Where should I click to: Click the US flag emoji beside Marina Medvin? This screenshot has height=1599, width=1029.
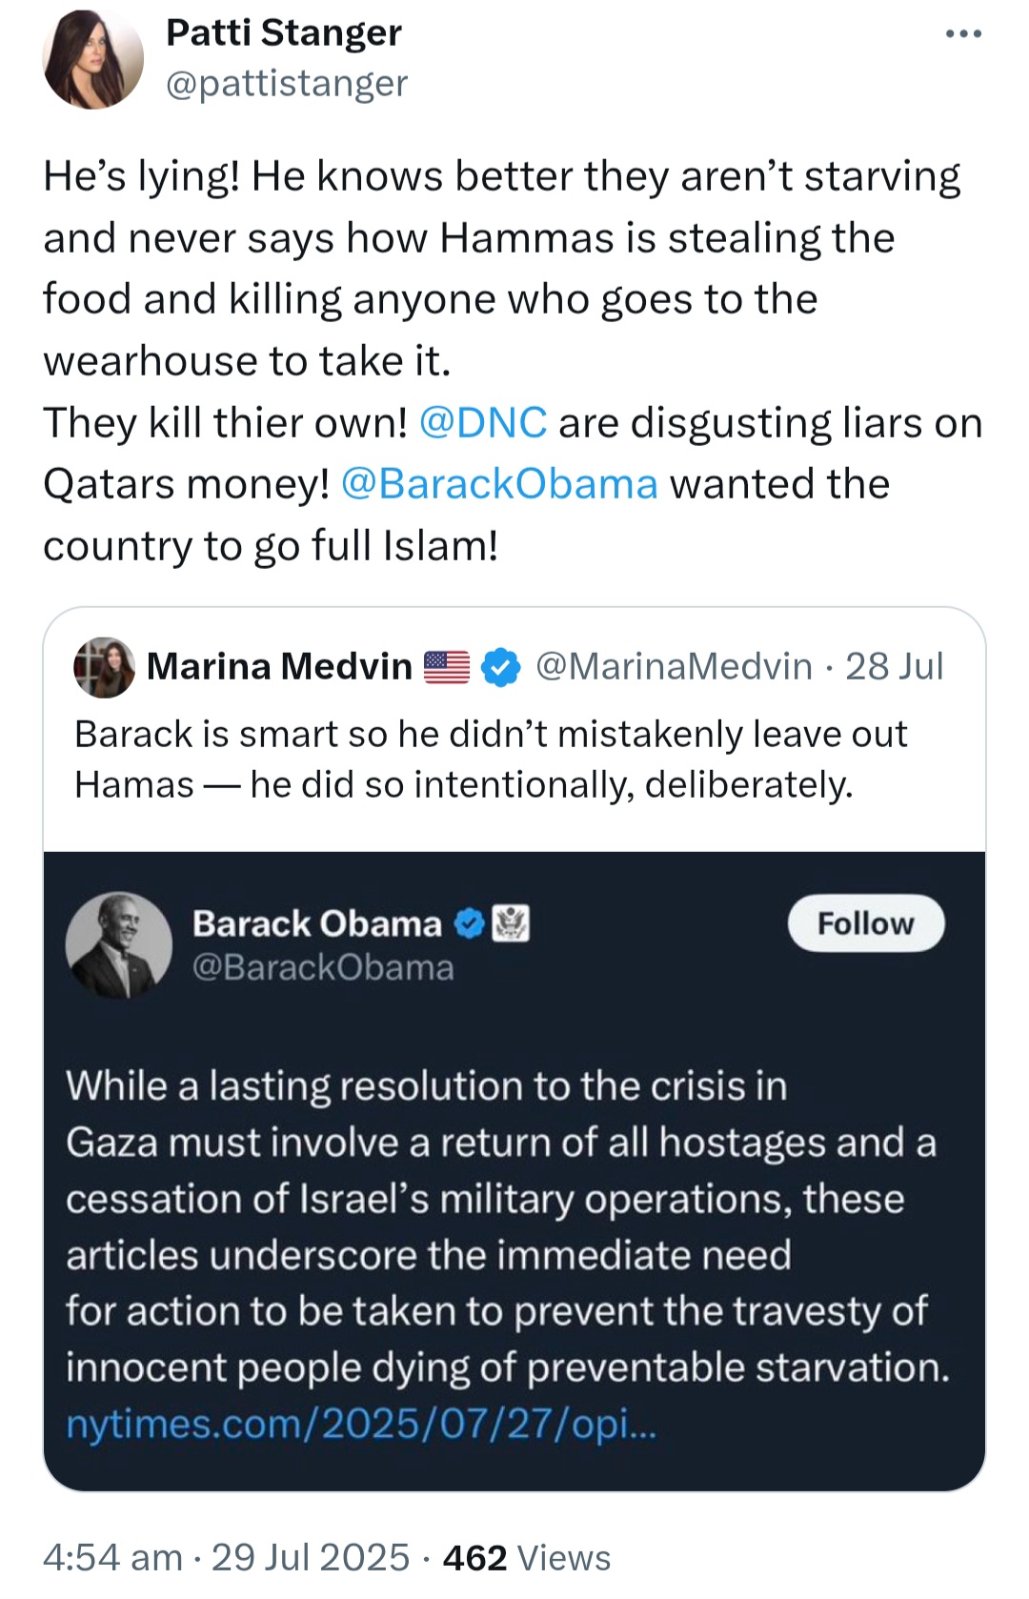click(446, 667)
